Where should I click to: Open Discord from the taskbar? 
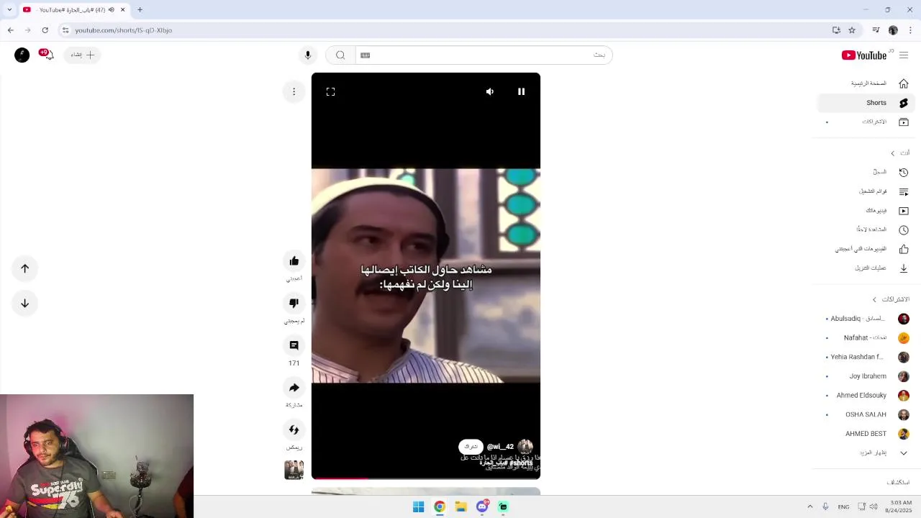[482, 507]
